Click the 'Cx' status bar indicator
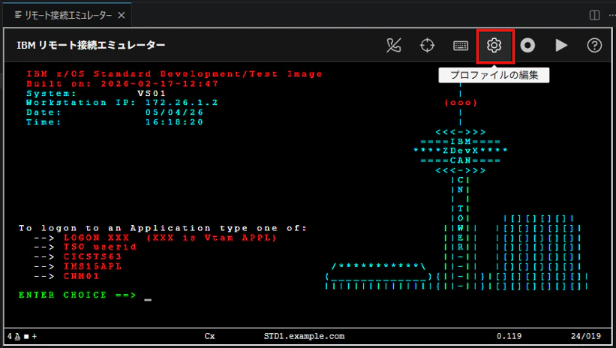 point(210,336)
